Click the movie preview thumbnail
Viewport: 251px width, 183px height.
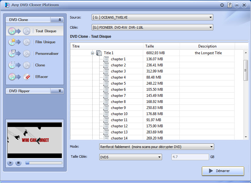coord(35,140)
